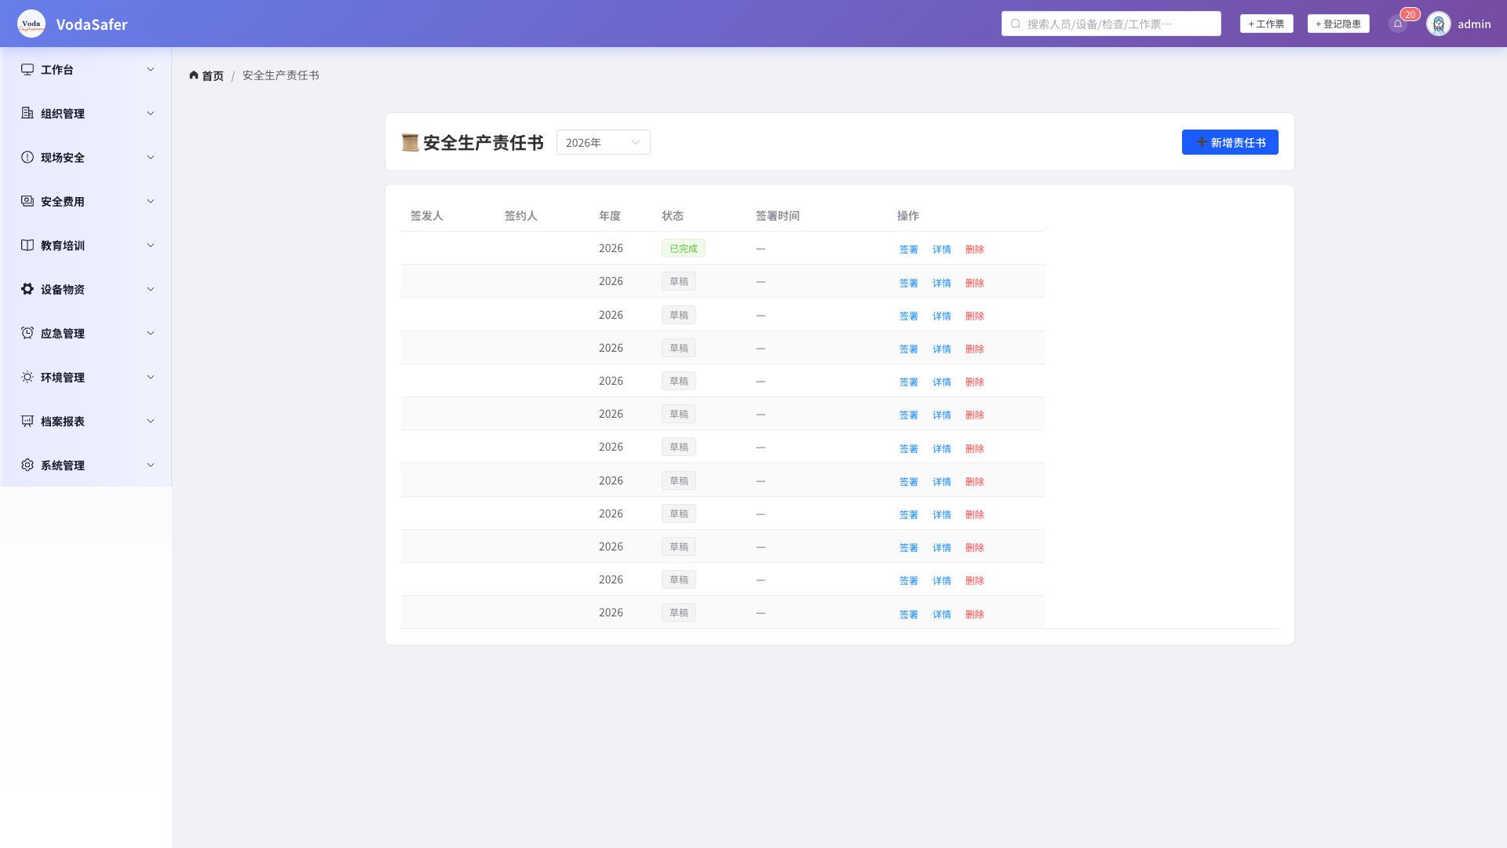
Task: Click the 系统管理 settings icon
Action: point(27,465)
